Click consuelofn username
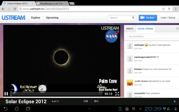 coord(139,93)
